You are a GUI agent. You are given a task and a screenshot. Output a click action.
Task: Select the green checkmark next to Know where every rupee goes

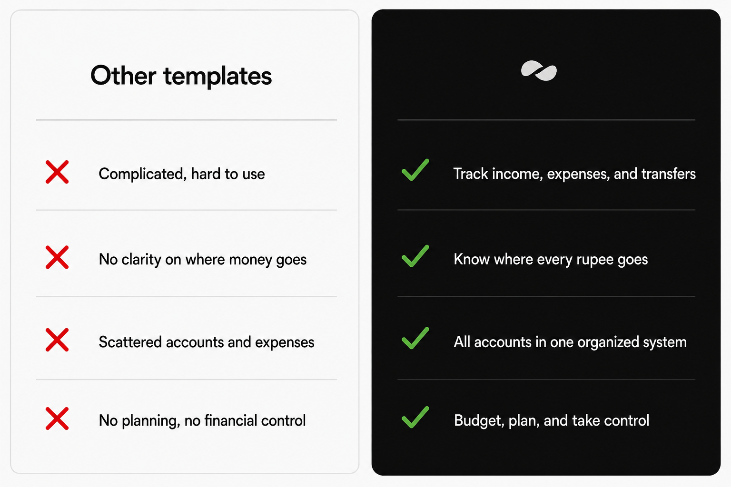(415, 256)
